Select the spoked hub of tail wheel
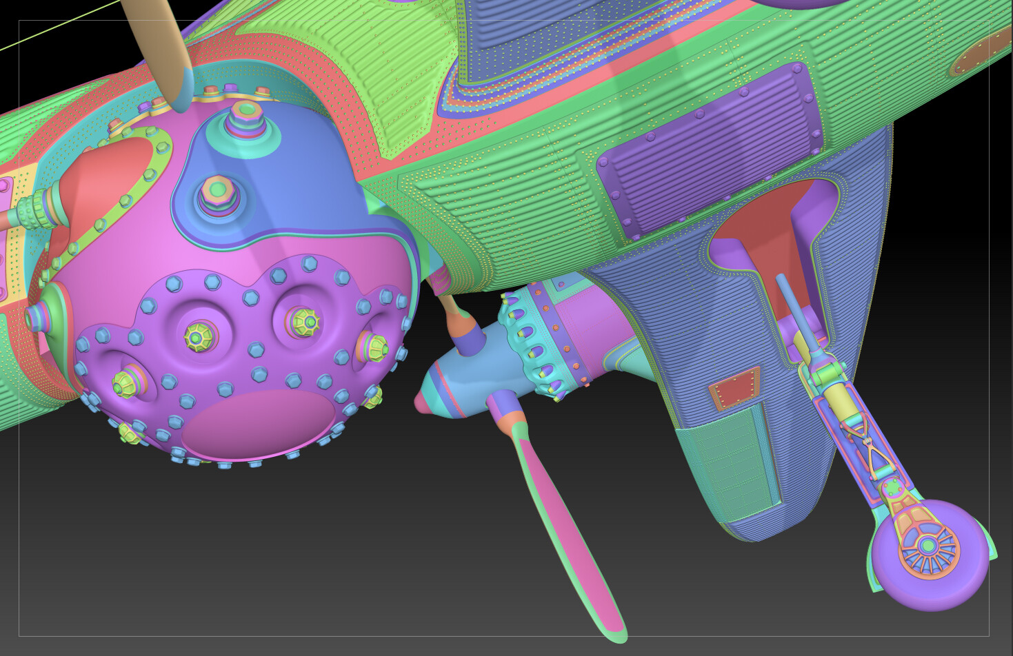 click(x=927, y=546)
